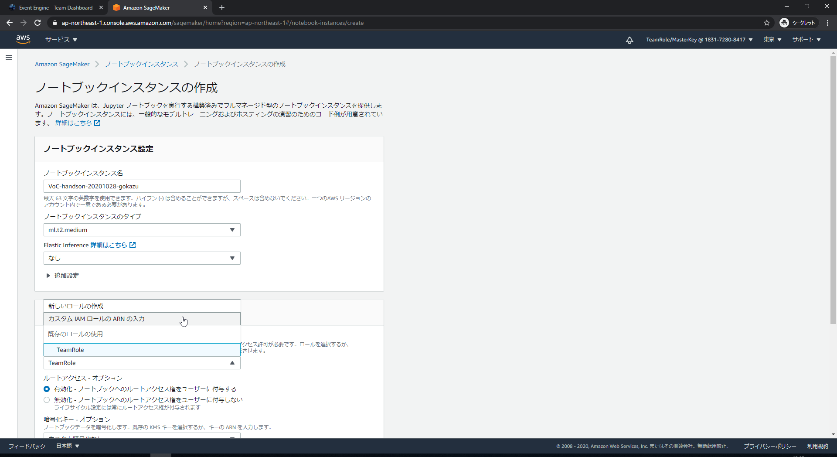Click the browser address bar URL
837x457 pixels.
click(x=213, y=23)
